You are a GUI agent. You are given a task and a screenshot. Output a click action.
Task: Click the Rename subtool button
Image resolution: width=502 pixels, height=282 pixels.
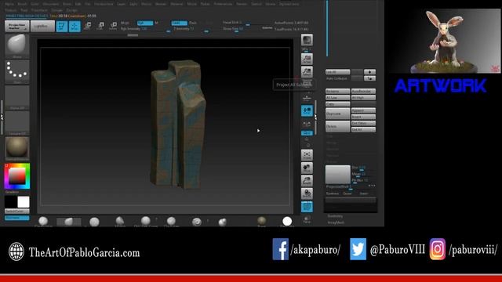[x=338, y=91]
